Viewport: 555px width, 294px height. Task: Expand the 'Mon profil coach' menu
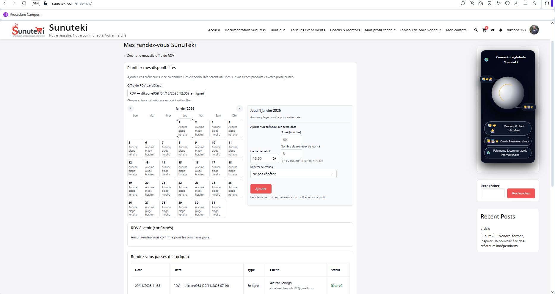(x=380, y=30)
